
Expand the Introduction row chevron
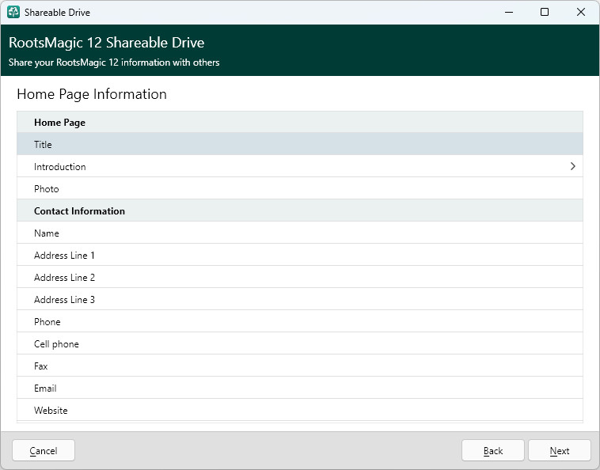(x=572, y=166)
